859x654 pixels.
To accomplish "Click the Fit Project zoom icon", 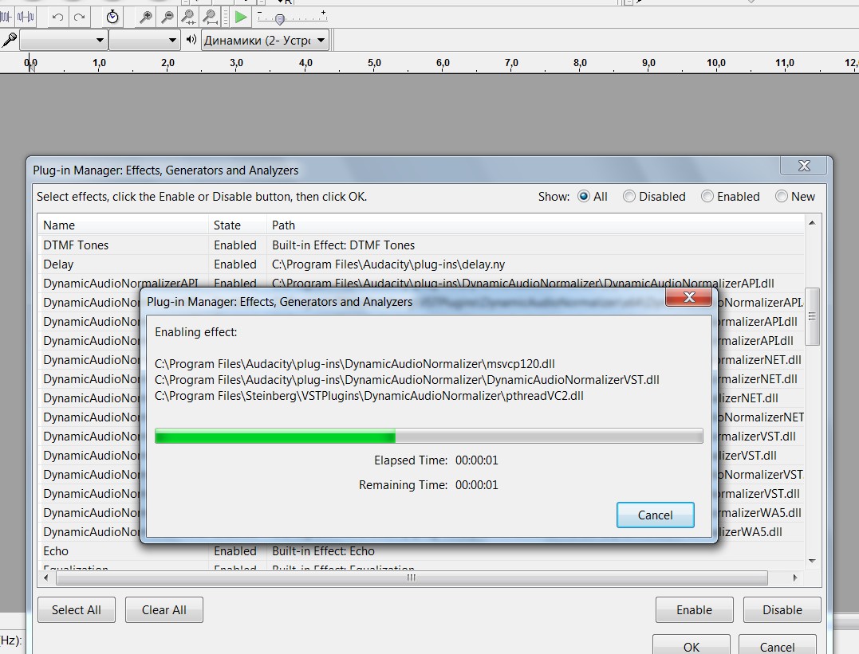I will (211, 17).
